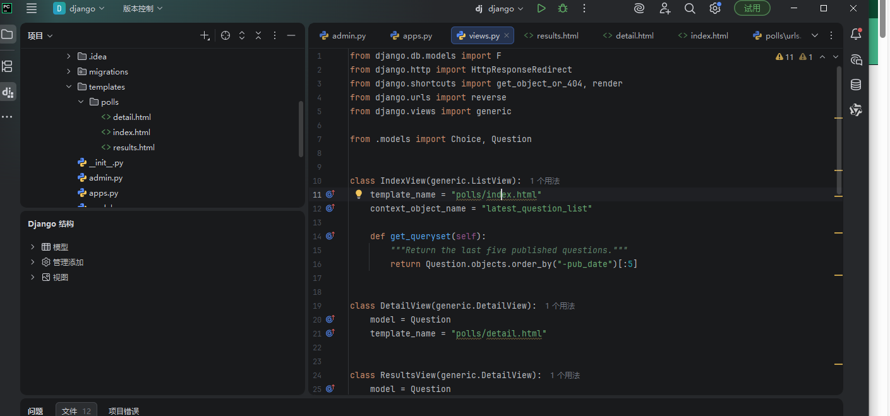Open the Project tool window folder icon
The image size is (890, 416).
click(x=8, y=34)
